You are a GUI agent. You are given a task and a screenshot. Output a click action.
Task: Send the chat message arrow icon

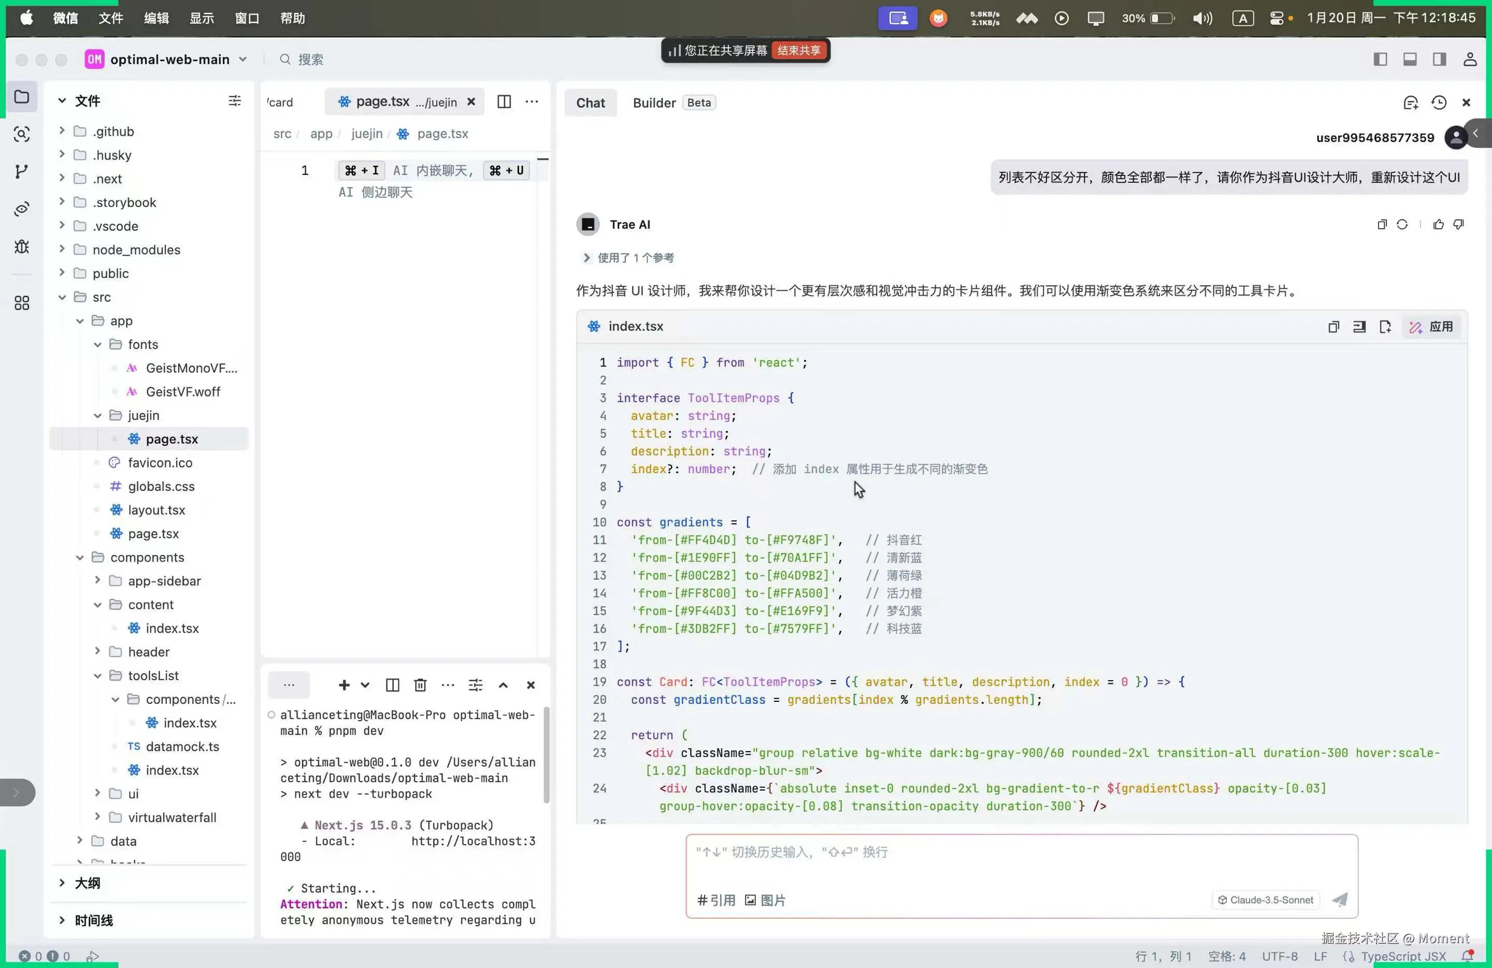pyautogui.click(x=1340, y=900)
